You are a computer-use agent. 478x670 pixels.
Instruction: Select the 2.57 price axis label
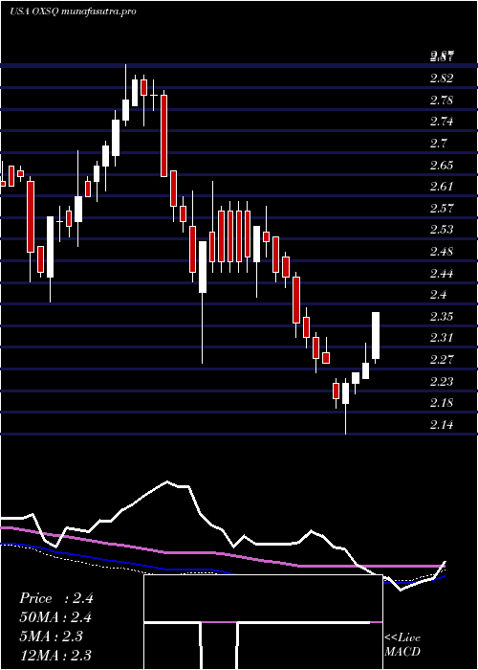point(442,209)
